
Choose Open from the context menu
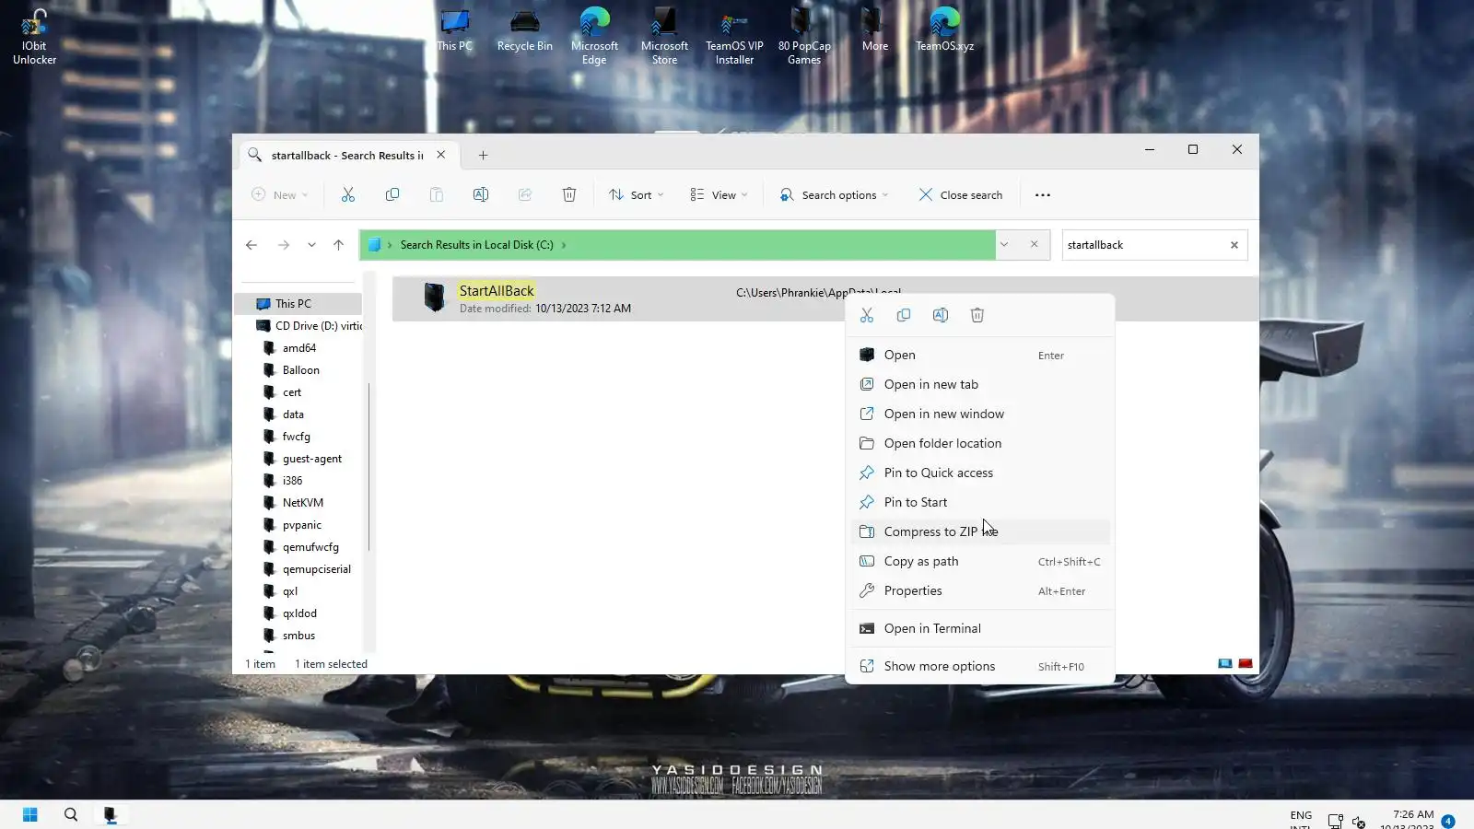[x=979, y=355]
